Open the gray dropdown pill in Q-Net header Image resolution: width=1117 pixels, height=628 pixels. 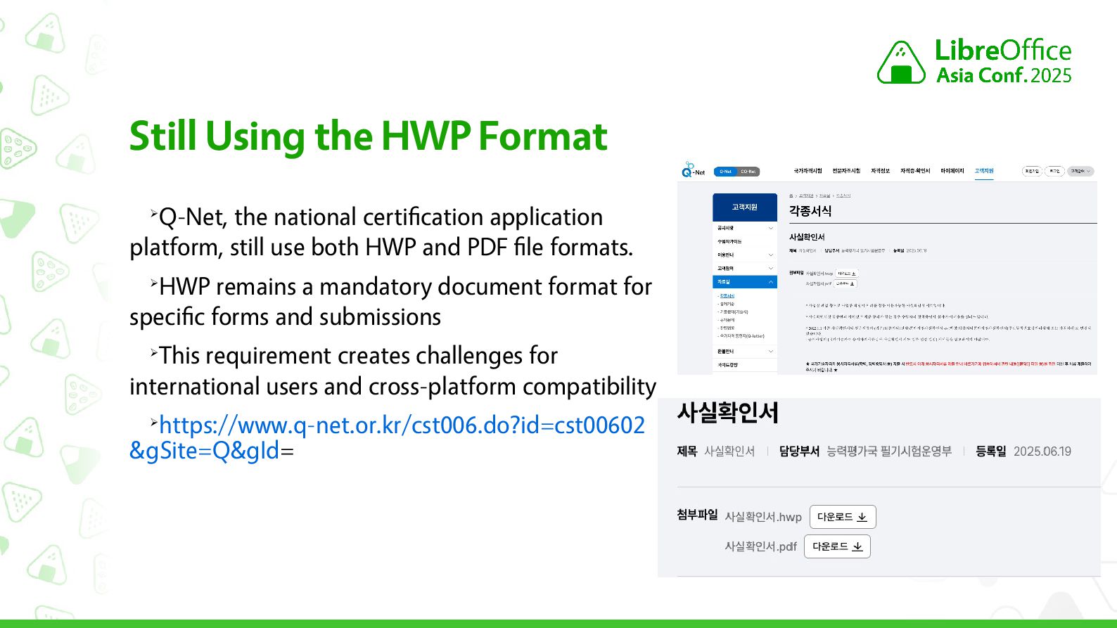point(1080,171)
